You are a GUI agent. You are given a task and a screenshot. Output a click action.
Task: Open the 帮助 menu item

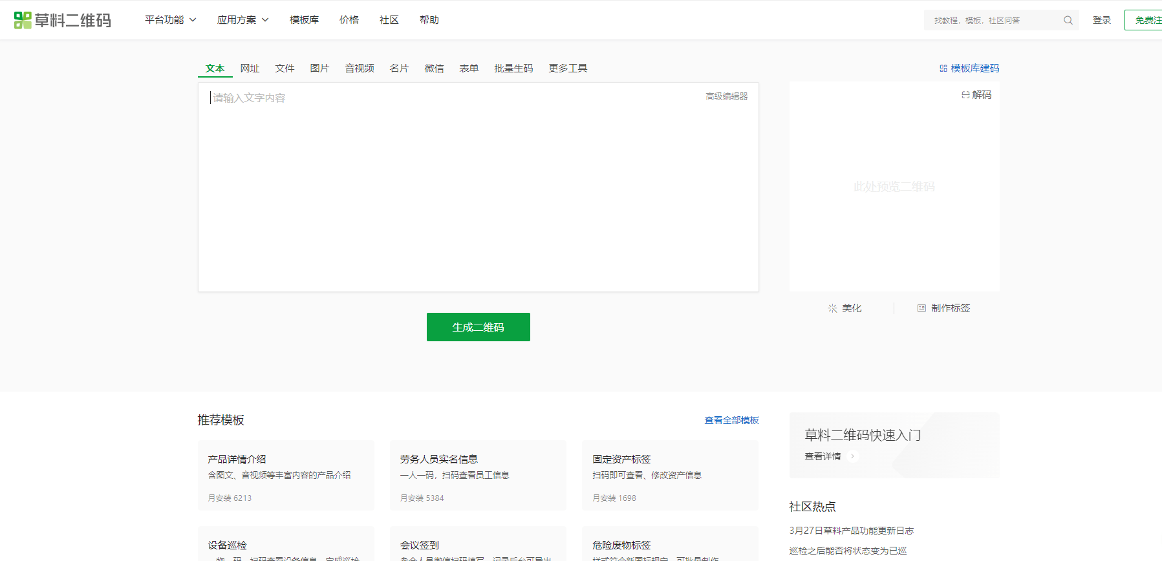429,20
